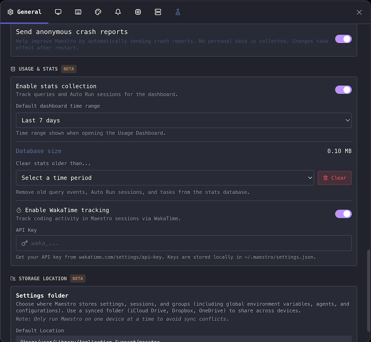Click the Database size link
This screenshot has height=342, width=371.
coord(38,151)
